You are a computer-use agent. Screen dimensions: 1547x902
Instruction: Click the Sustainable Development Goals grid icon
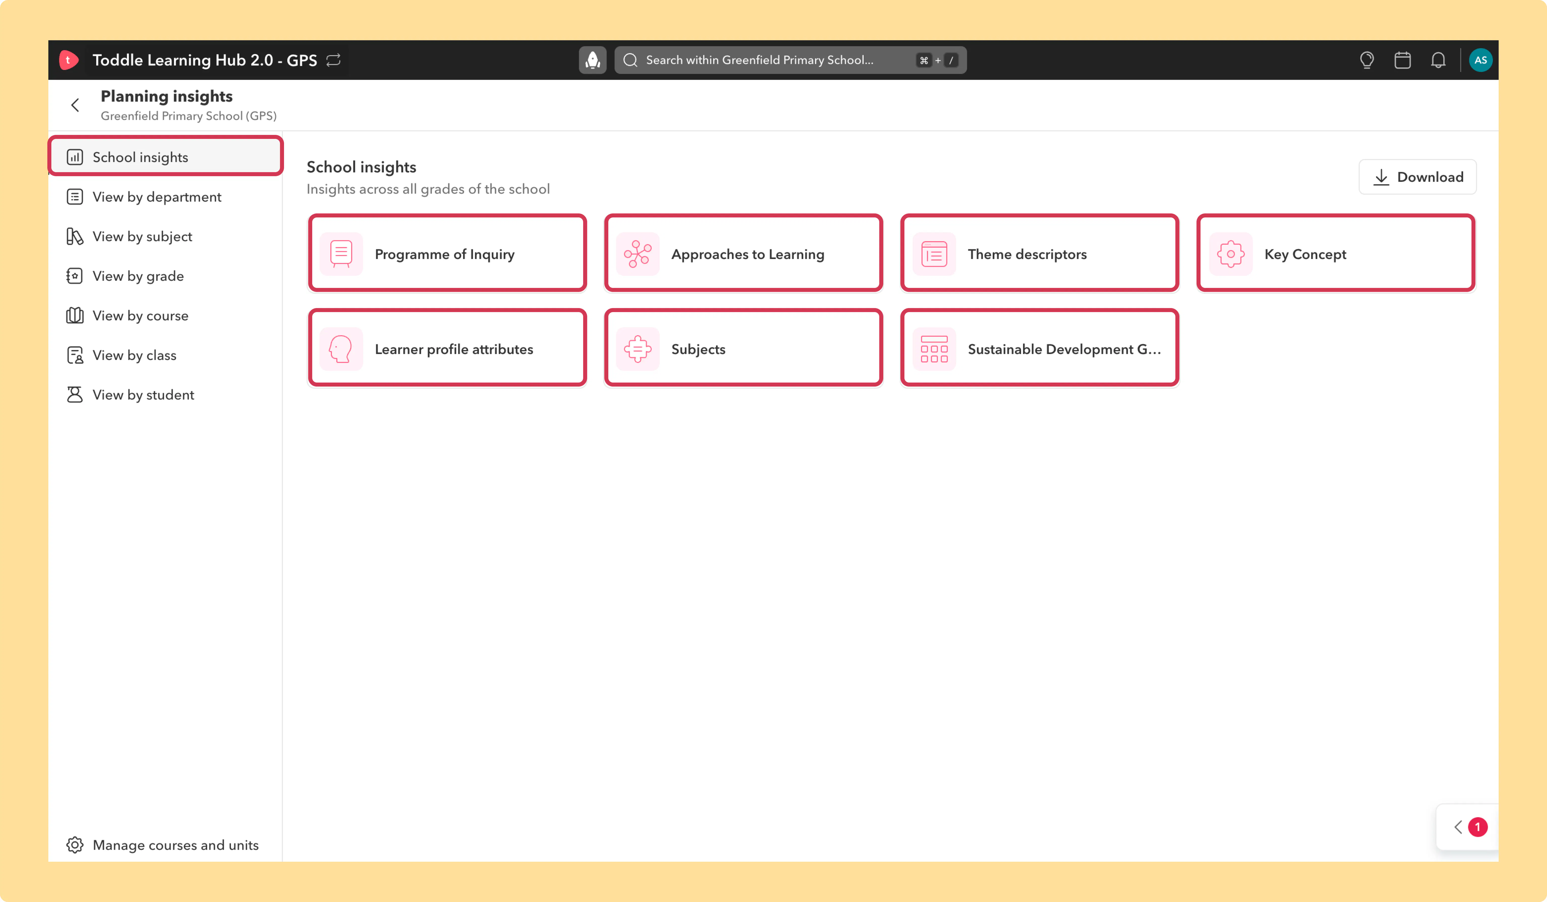pyautogui.click(x=934, y=349)
